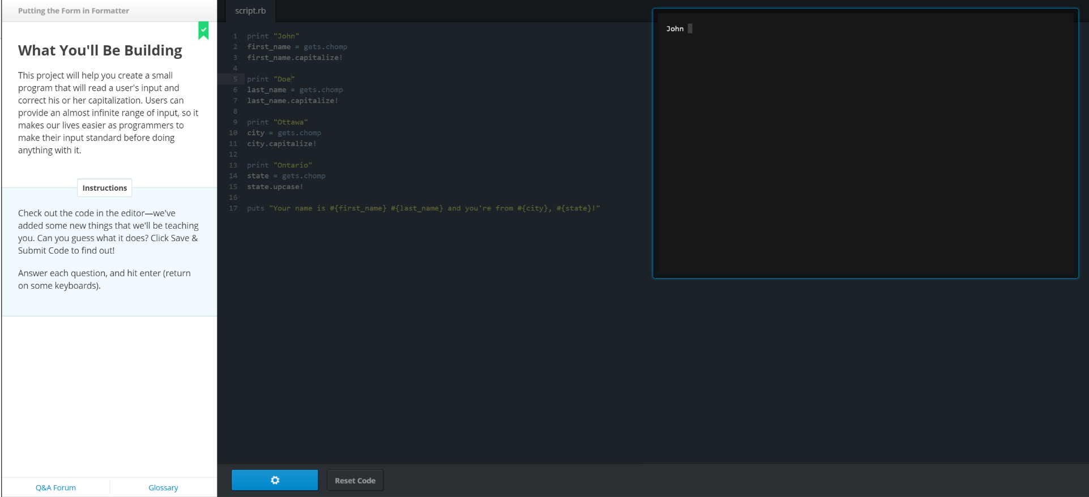Click the city = gets.chomp line
Image resolution: width=1089 pixels, height=497 pixels.
[x=284, y=133]
